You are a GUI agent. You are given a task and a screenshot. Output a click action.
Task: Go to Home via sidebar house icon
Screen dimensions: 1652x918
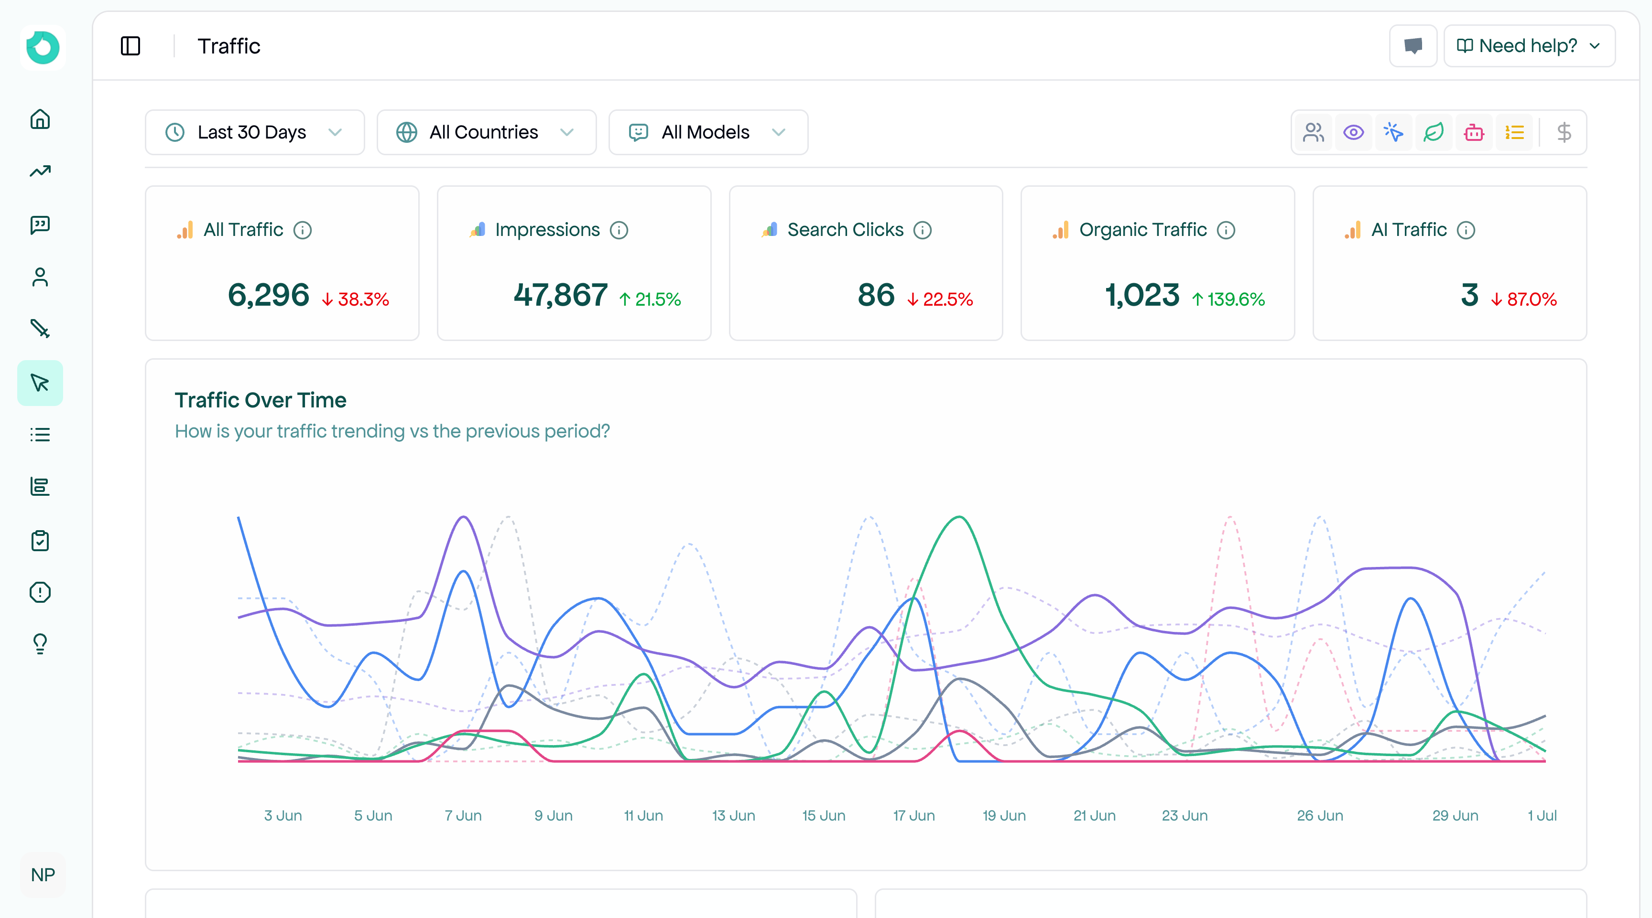point(40,119)
